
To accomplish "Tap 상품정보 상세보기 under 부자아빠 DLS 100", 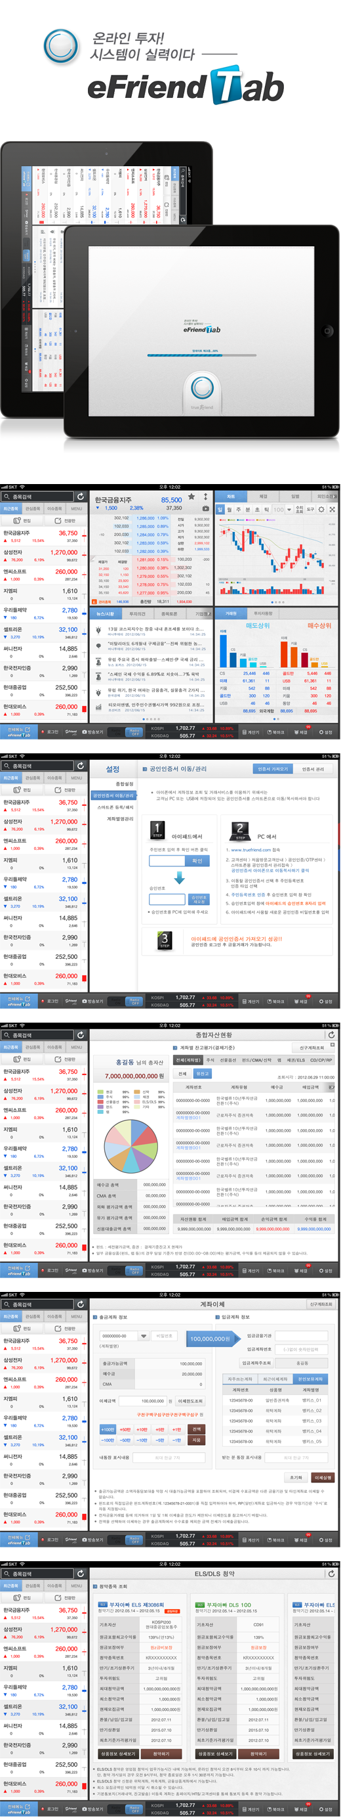I will (x=214, y=1754).
